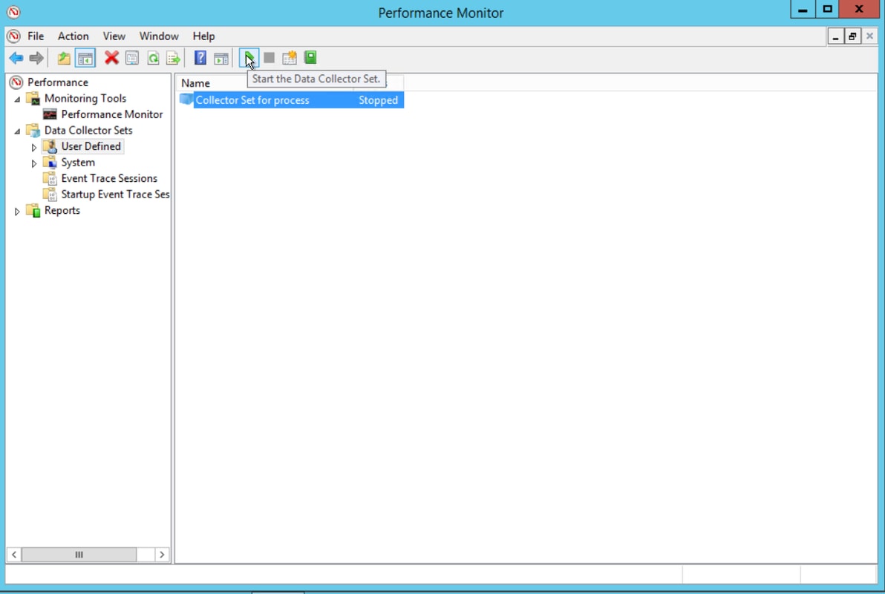Open the Help menu
This screenshot has width=885, height=594.
203,36
